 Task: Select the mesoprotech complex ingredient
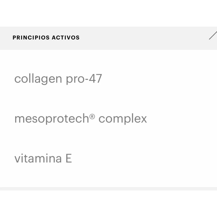tap(80, 119)
